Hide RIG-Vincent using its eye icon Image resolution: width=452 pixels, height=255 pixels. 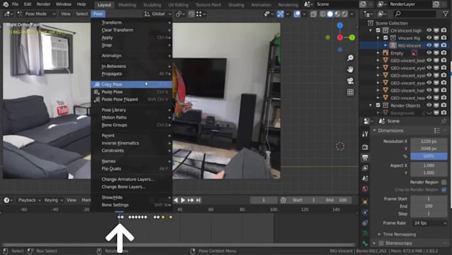[429, 45]
